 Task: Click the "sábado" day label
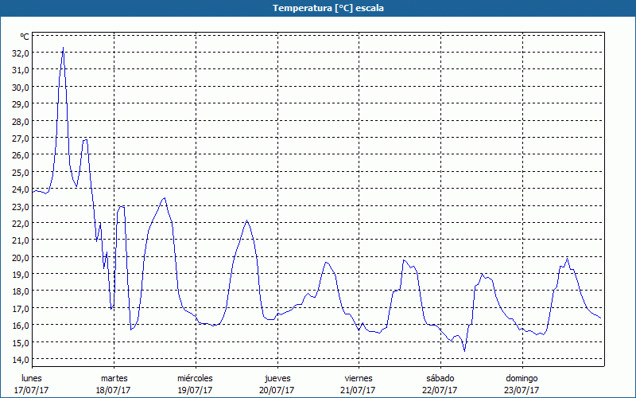pyautogui.click(x=440, y=378)
